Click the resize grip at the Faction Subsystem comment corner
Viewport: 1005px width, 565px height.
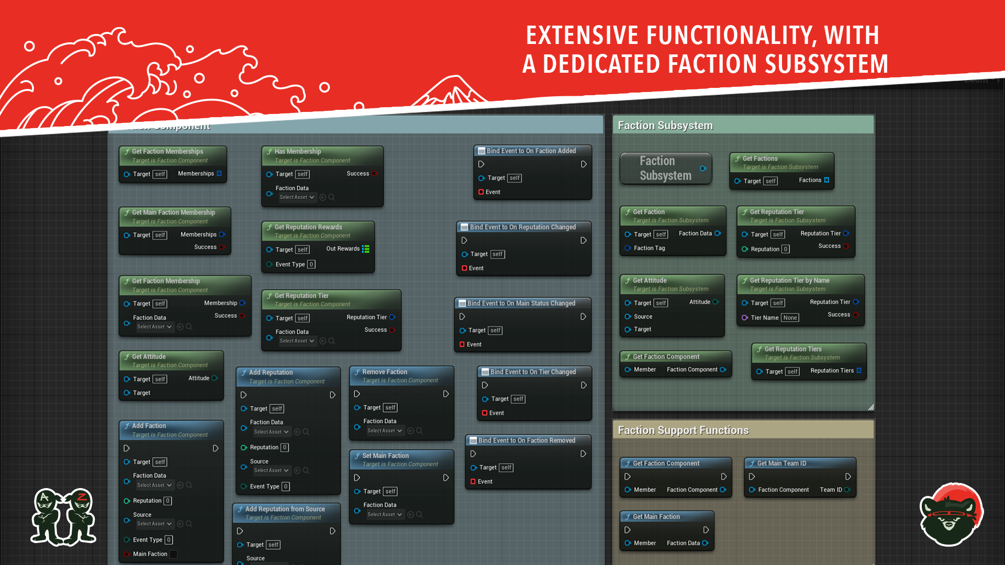pos(870,407)
